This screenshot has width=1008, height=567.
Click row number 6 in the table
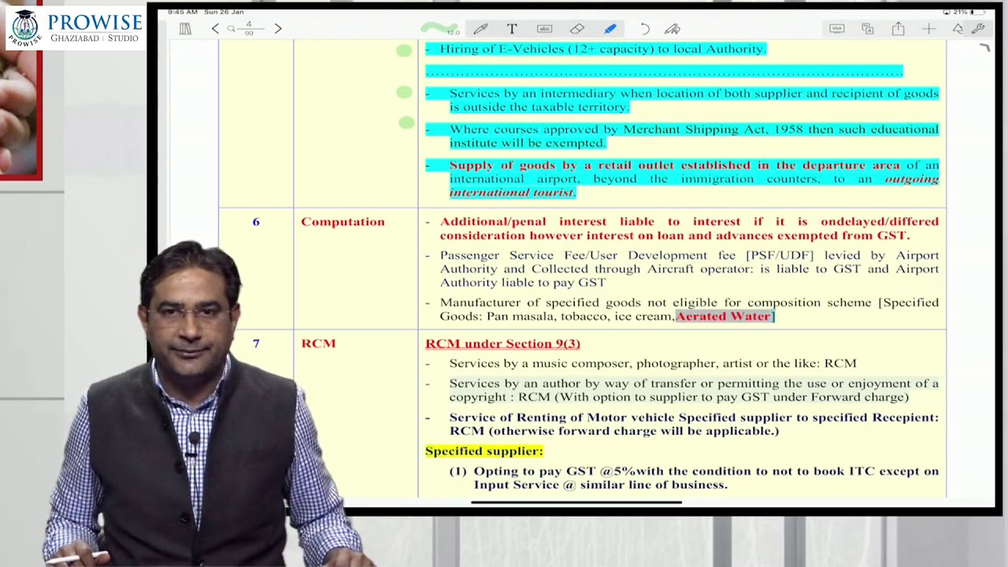[x=256, y=222]
